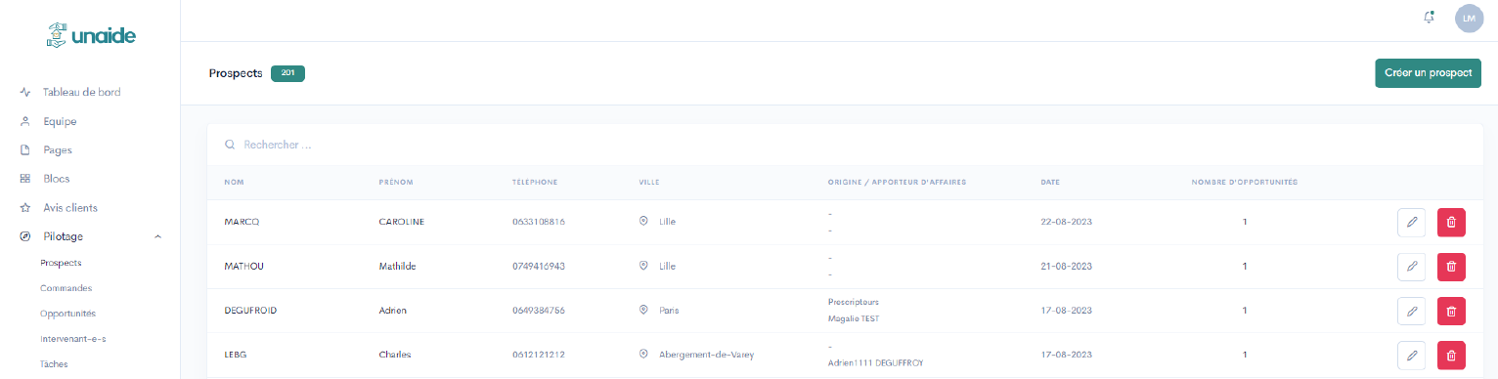Edit the LEBG Charles prospect
This screenshot has height=379, width=1498.
[x=1411, y=356]
